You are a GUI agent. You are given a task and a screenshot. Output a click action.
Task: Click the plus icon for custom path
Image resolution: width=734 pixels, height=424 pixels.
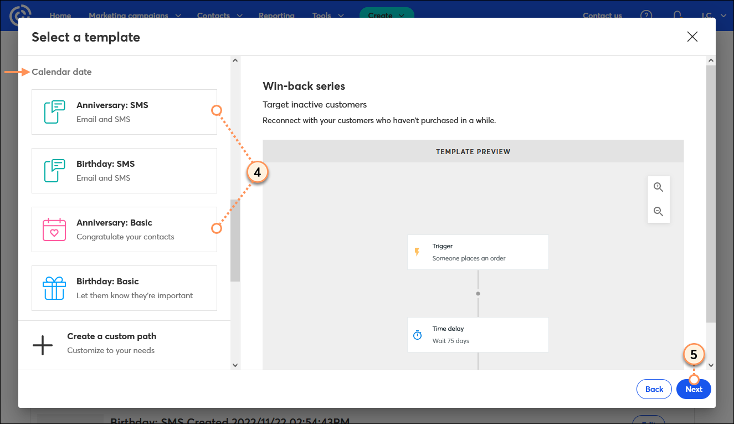(43, 345)
